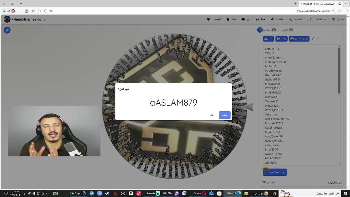Open a new browser tab with plus
The image size is (350, 197).
295,4
